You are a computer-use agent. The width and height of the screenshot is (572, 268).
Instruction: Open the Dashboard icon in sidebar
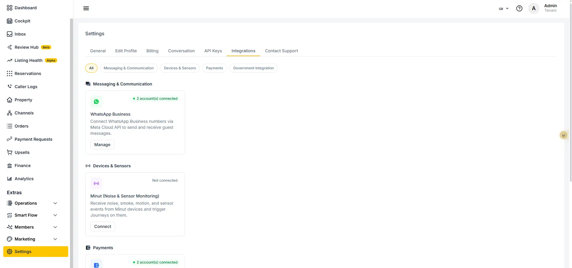click(10, 8)
